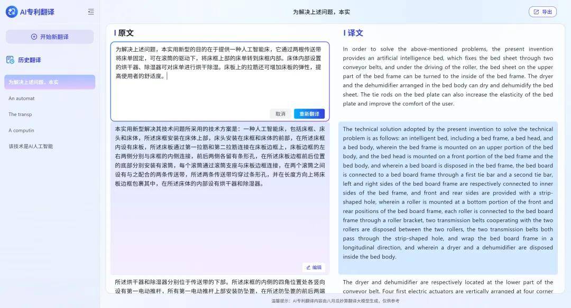This screenshot has width=571, height=308.
Task: Click the 导出 export button
Action: 543,11
